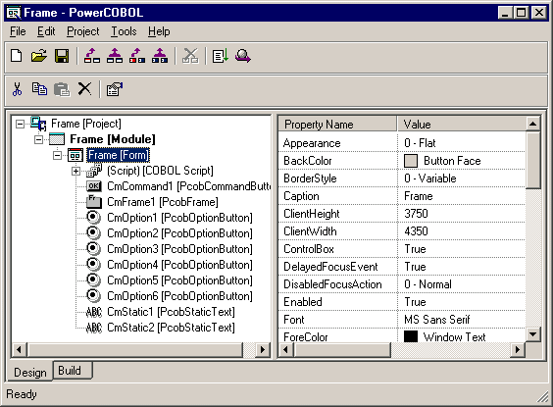
Task: Click the Font value 'MS Sans Serif'
Action: click(436, 320)
